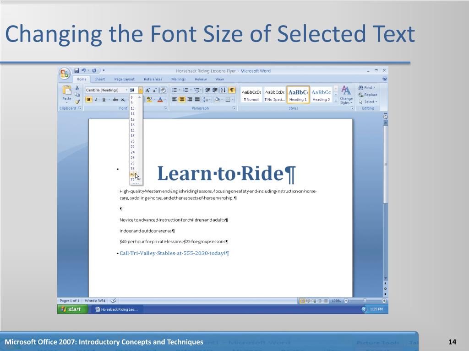Open the Cambria font name dropdown
Viewport: 469px width, 351px height.
point(126,90)
